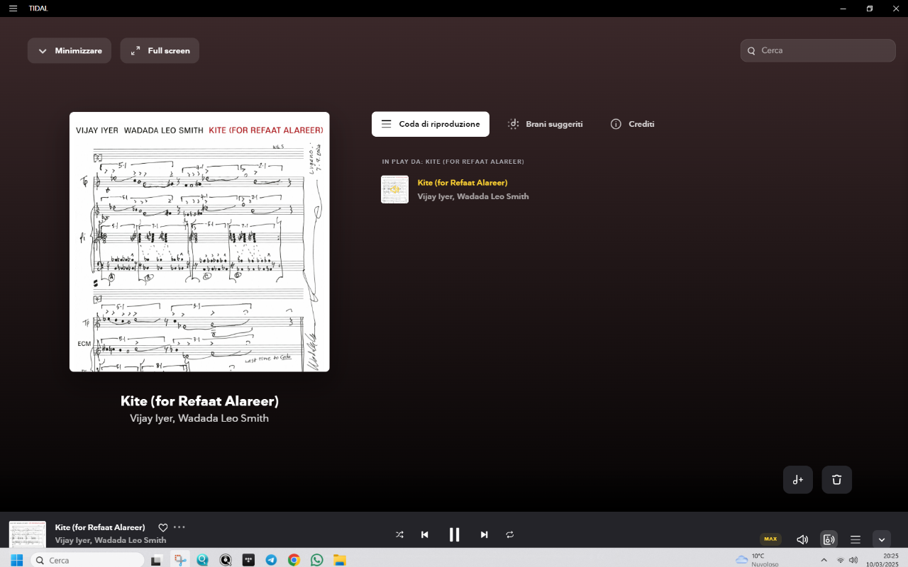Collapse now playing view with bottom chevron
908x567 pixels.
point(881,539)
